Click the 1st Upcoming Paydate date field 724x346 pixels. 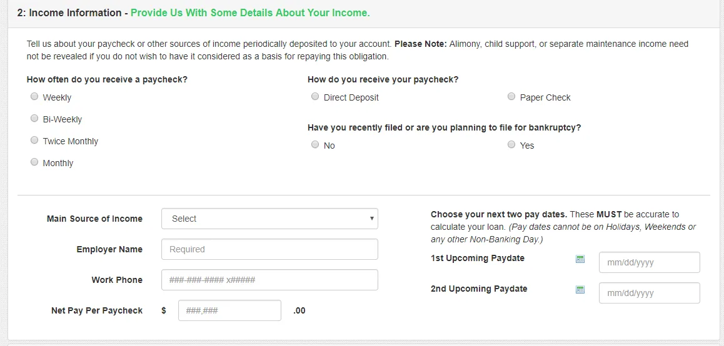coord(649,262)
